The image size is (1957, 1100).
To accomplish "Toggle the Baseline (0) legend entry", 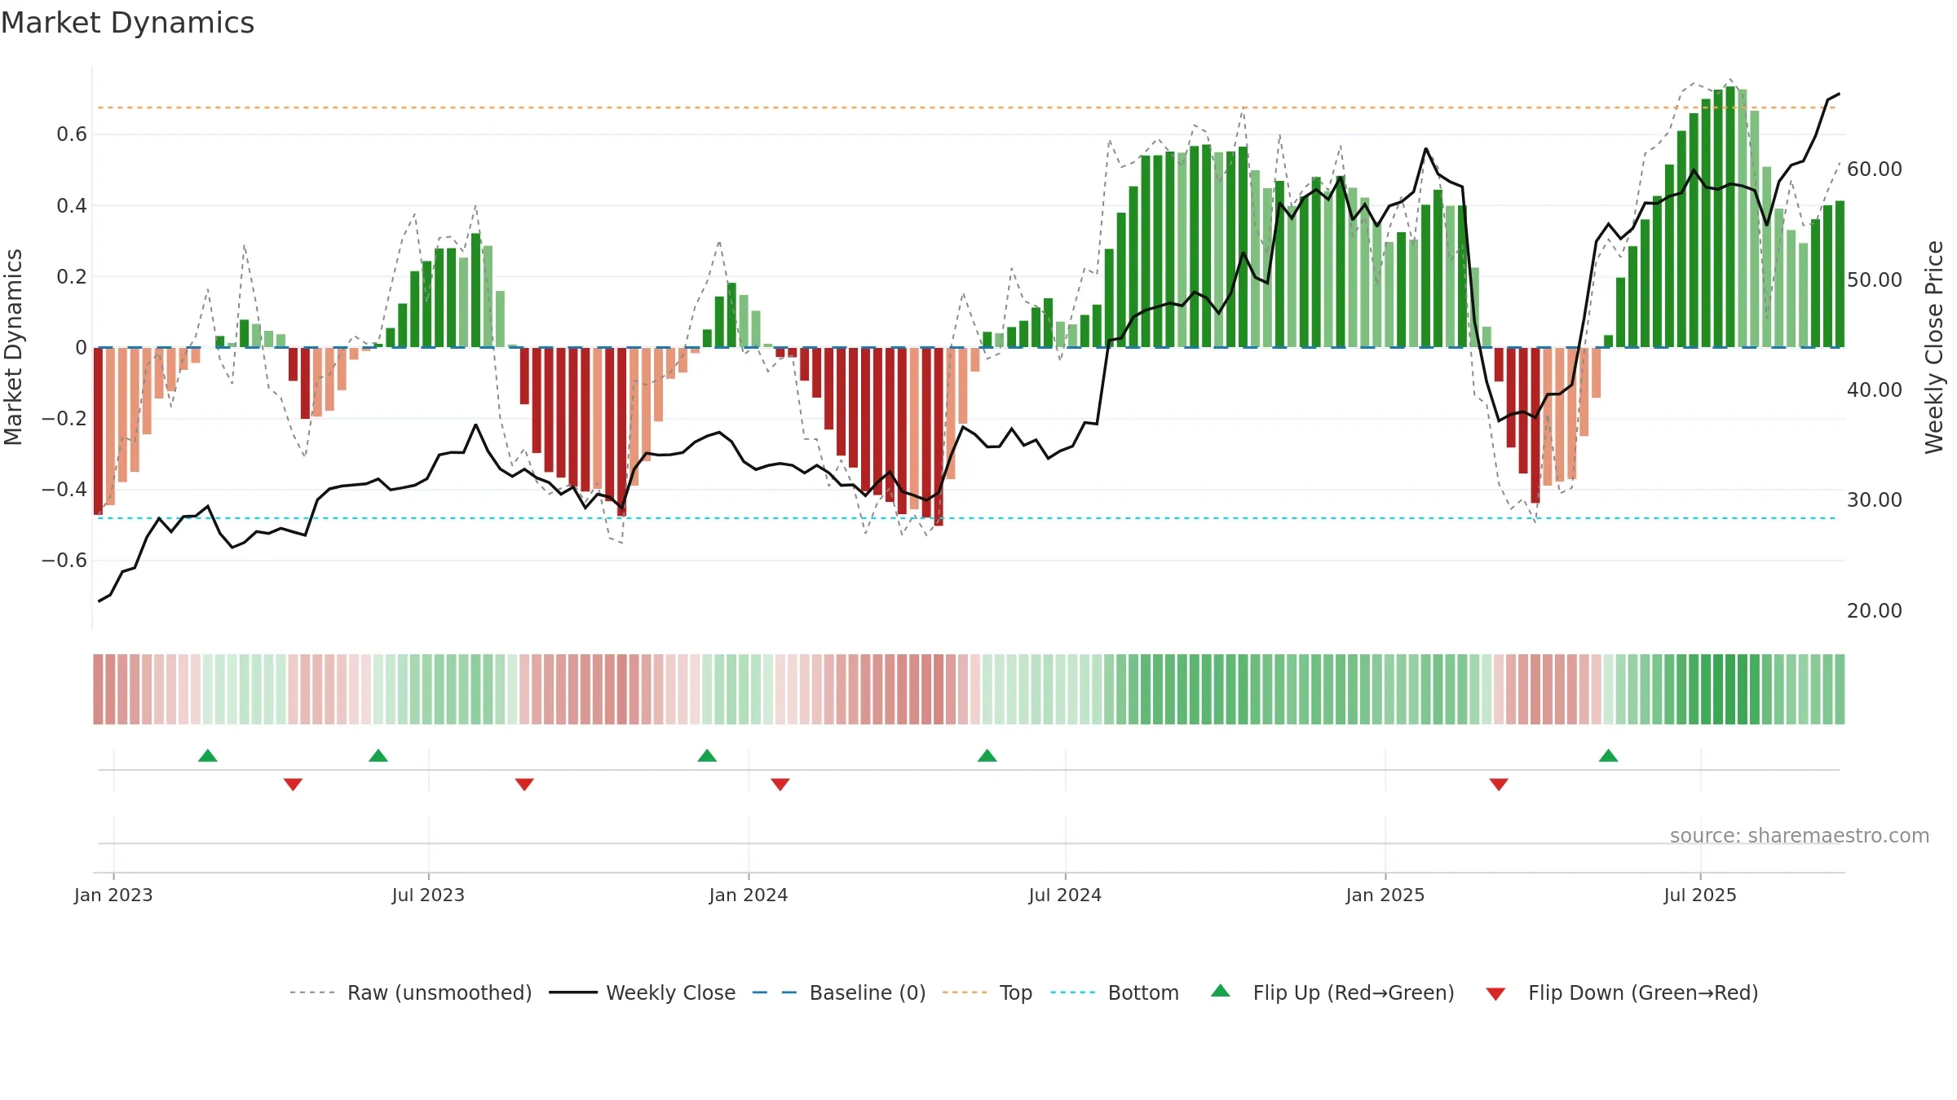I will pyautogui.click(x=838, y=992).
